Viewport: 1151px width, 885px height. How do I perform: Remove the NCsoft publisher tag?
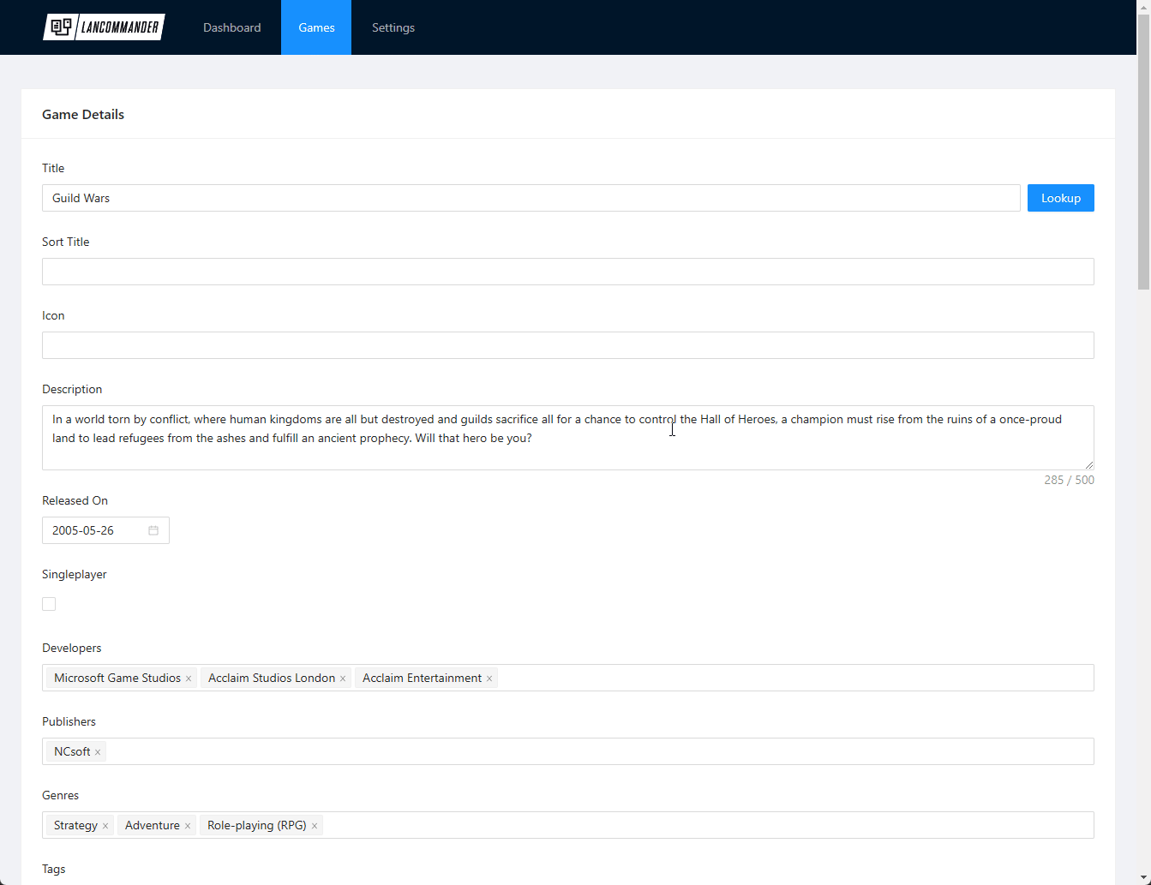coord(98,752)
